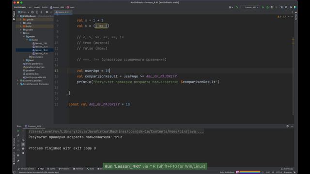Open Project panel options gear

[47, 12]
